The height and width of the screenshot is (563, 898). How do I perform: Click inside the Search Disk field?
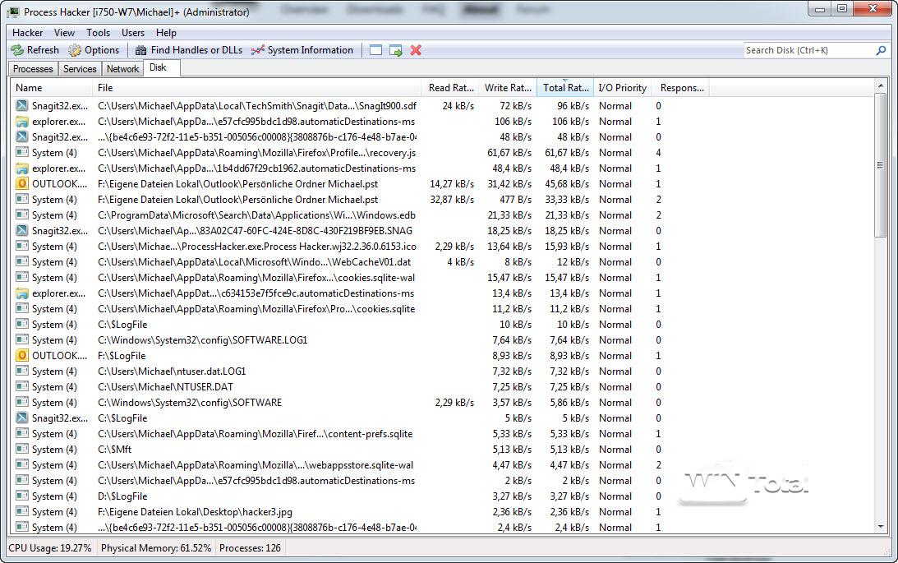pyautogui.click(x=808, y=50)
